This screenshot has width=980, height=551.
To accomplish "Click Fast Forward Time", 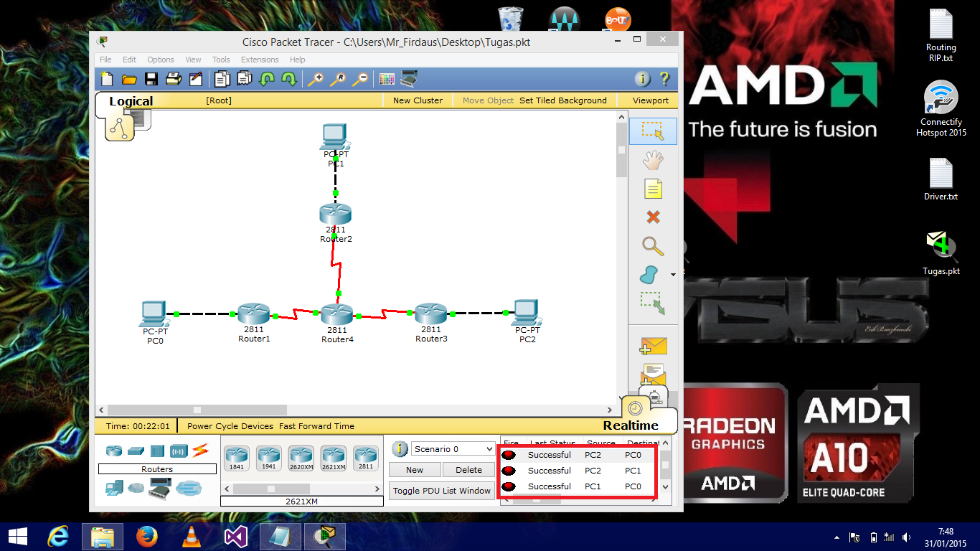I will 316,426.
